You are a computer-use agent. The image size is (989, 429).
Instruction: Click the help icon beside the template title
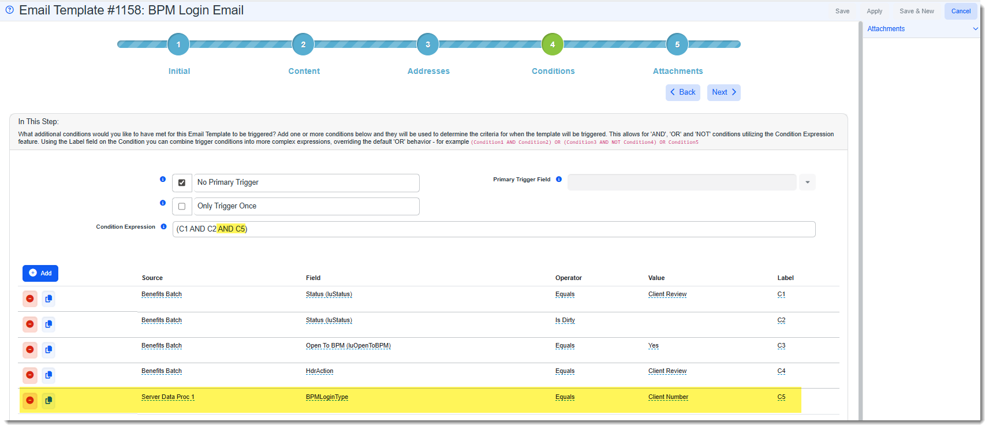pos(9,10)
